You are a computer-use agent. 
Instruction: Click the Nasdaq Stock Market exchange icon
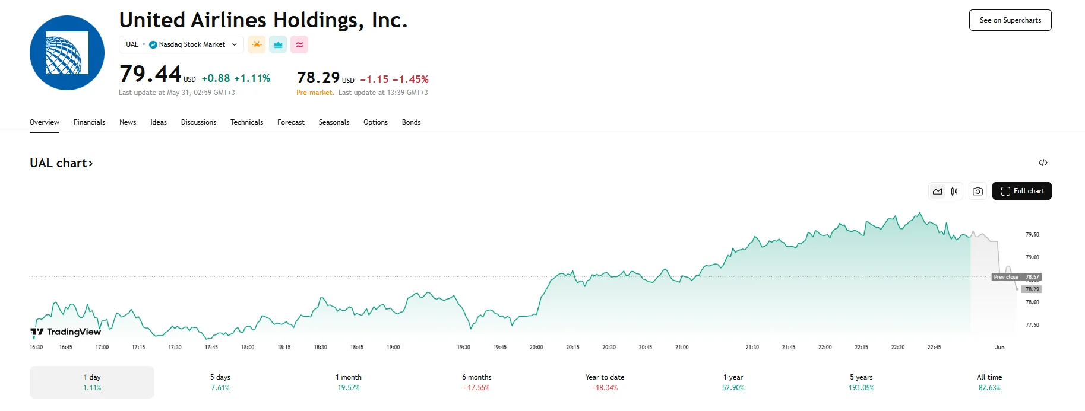[x=153, y=44]
